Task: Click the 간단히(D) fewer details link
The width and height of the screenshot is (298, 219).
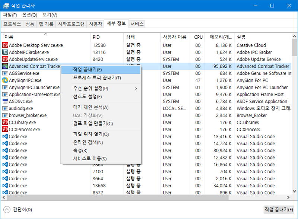Action: pyautogui.click(x=22, y=209)
